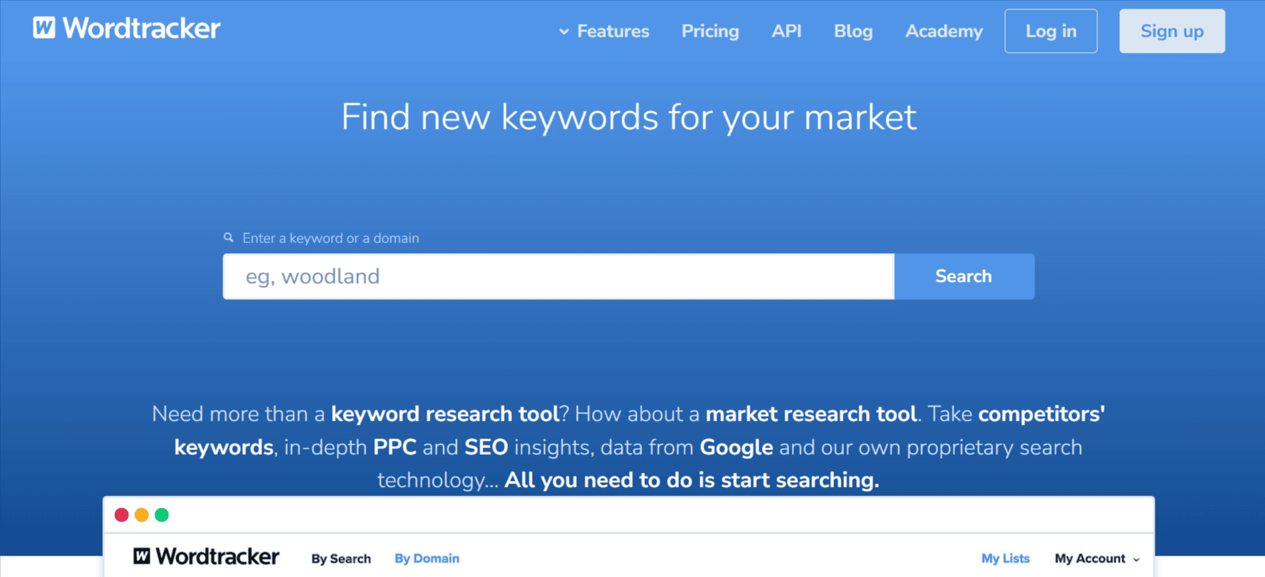Screen dimensions: 1265x577
Task: Click the Log in button
Action: [x=1050, y=31]
